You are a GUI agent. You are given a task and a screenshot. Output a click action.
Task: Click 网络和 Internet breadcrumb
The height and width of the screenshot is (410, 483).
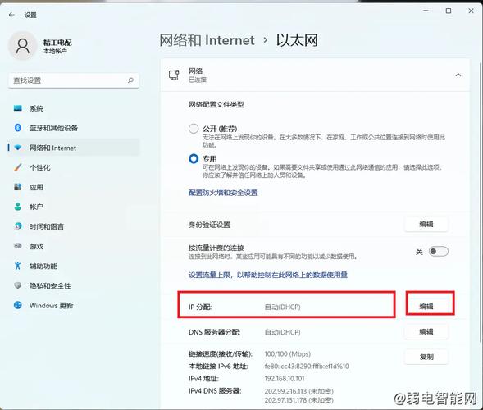(207, 40)
